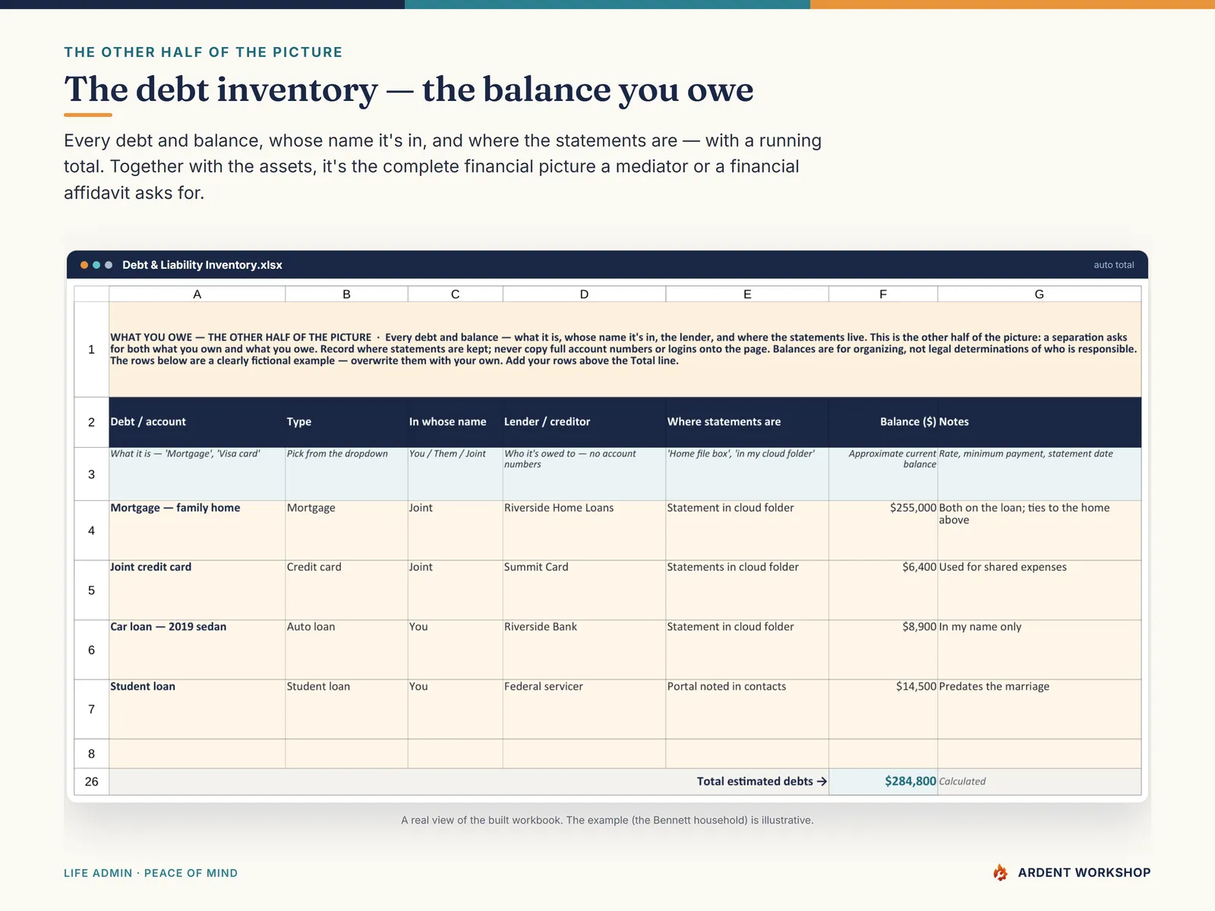Click the 'LIFE ADMIN · PEACE OF MIND' footer
The width and height of the screenshot is (1215, 911).
pos(150,873)
